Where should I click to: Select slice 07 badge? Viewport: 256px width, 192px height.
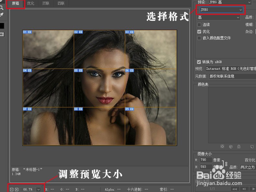27,109
